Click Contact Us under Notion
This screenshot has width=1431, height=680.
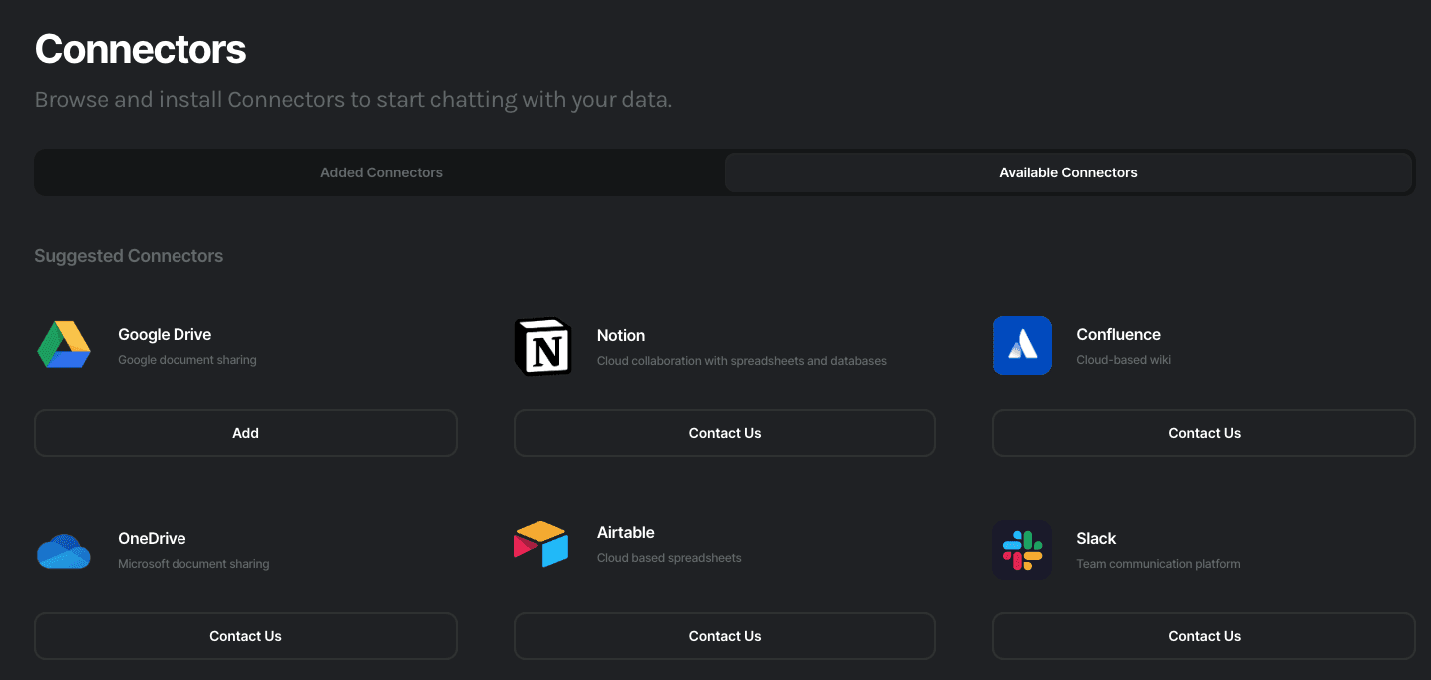[724, 433]
